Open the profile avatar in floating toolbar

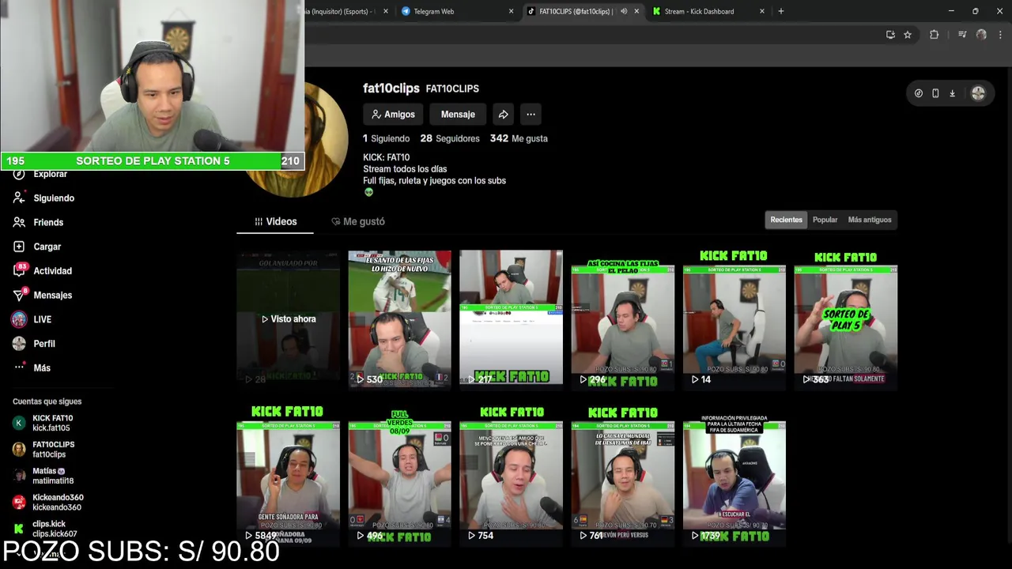click(978, 93)
